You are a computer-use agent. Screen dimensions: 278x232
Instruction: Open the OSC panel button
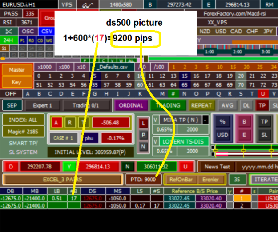pos(28,32)
